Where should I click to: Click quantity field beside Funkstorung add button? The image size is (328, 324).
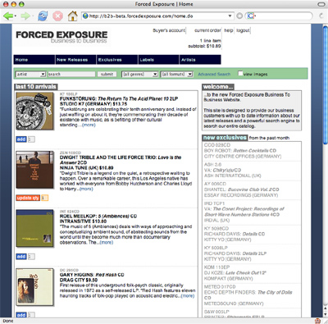point(31,139)
